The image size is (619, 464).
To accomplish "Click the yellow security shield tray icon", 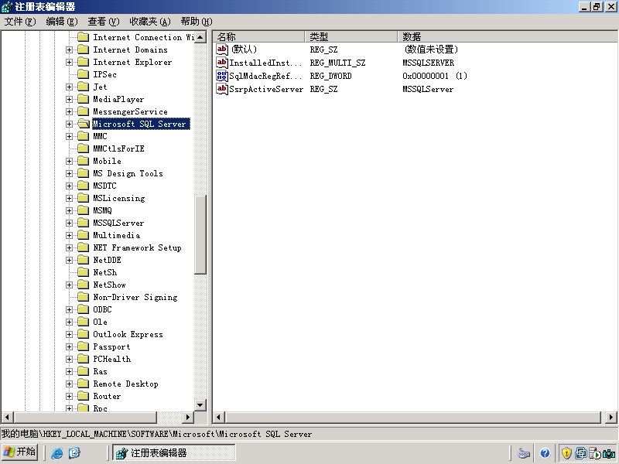I will click(566, 453).
